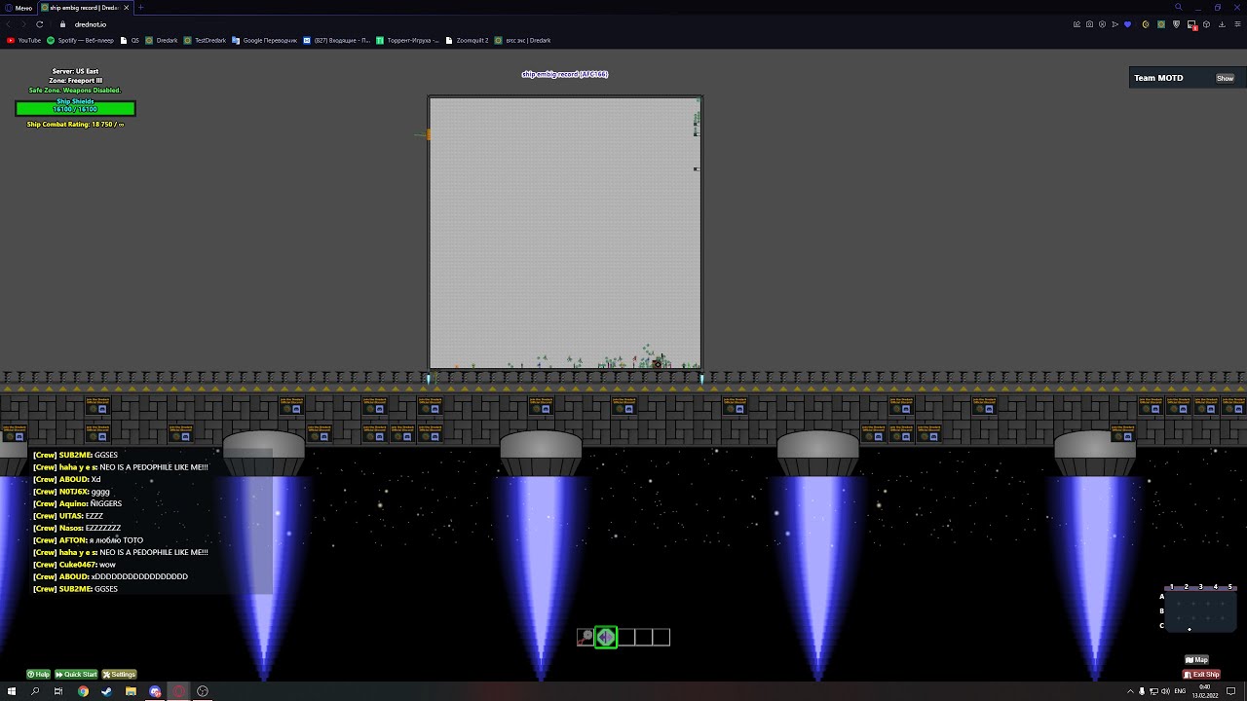The image size is (1247, 701).
Task: Select the first hotbar item slot
Action: click(586, 637)
